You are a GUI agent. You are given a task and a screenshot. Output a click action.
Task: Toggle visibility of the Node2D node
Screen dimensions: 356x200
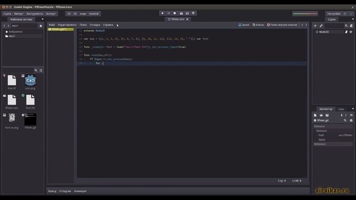coord(351,32)
